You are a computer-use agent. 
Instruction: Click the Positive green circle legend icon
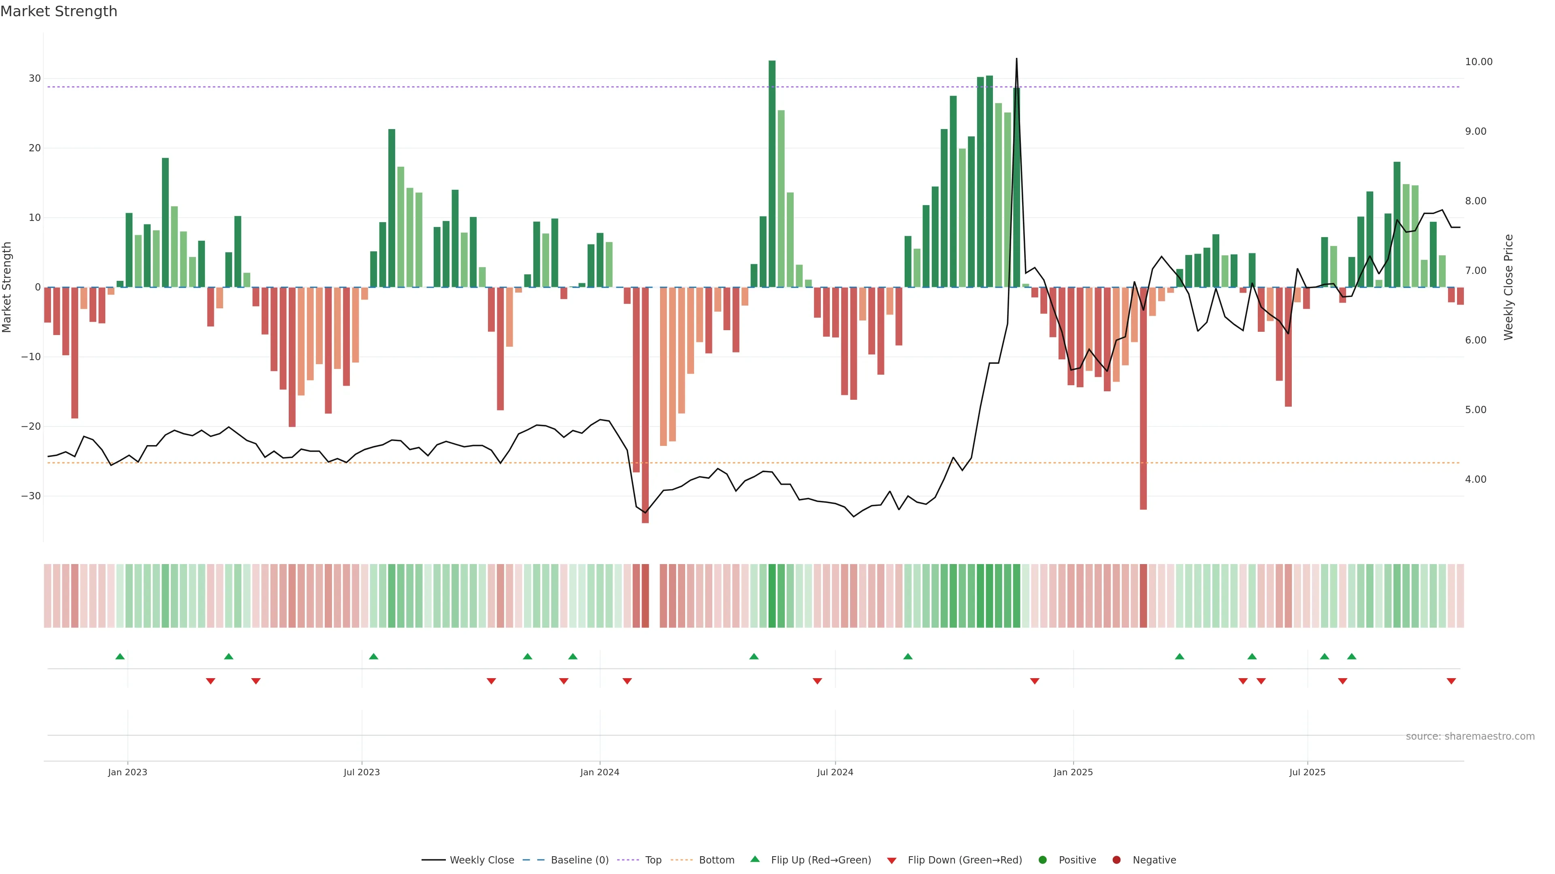[x=1042, y=860]
